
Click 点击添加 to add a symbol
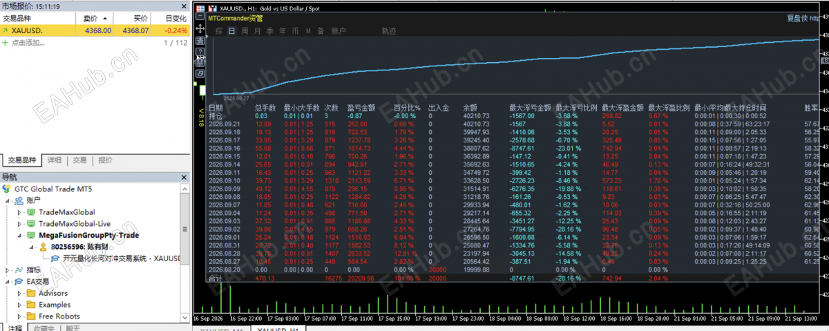click(28, 43)
